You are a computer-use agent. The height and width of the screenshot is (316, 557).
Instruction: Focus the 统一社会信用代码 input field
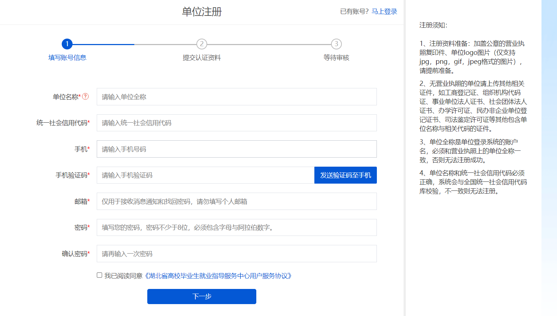[x=236, y=123]
